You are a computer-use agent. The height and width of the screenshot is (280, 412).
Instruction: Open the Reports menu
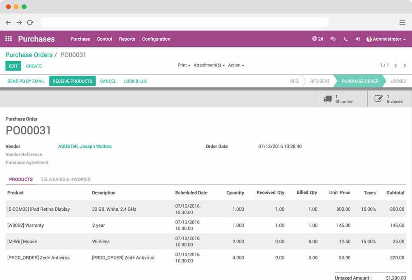(x=127, y=39)
